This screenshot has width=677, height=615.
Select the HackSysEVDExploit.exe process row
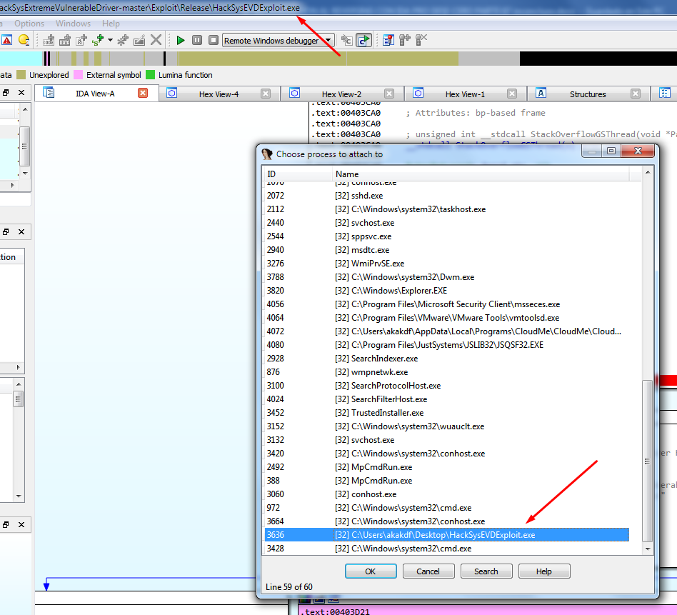tap(443, 535)
